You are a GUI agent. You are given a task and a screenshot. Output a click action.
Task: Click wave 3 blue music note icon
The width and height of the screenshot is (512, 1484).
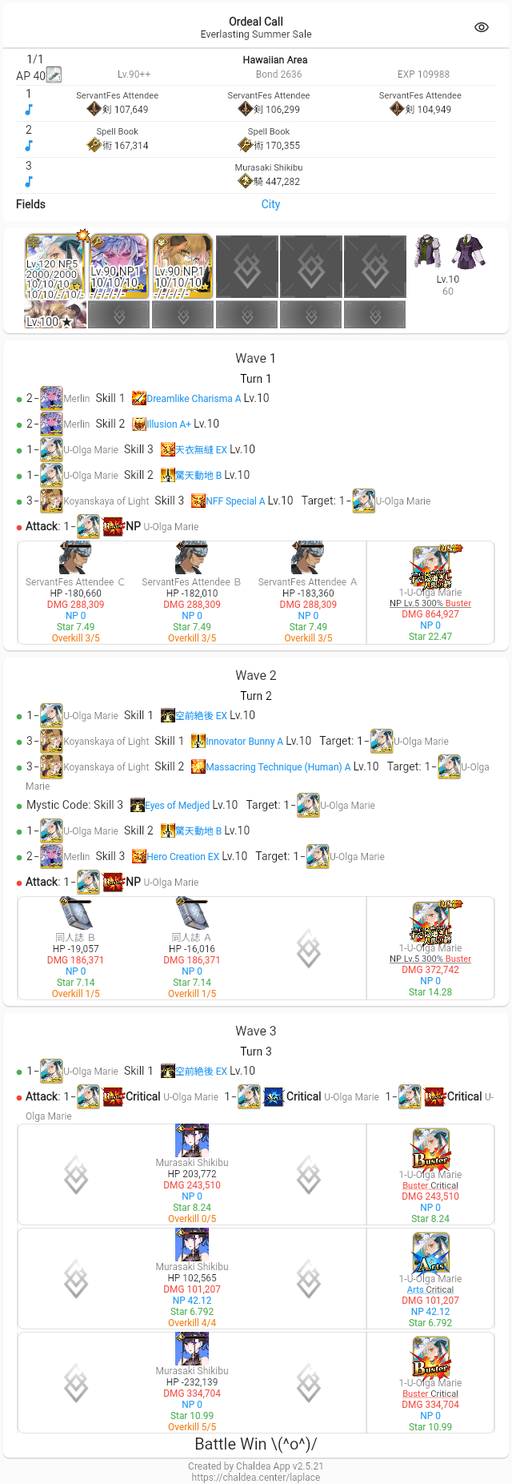pos(29,182)
